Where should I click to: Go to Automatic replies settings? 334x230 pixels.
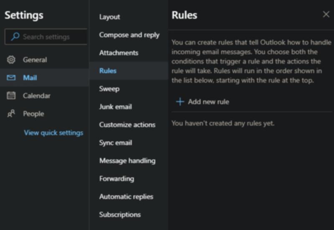(x=126, y=197)
